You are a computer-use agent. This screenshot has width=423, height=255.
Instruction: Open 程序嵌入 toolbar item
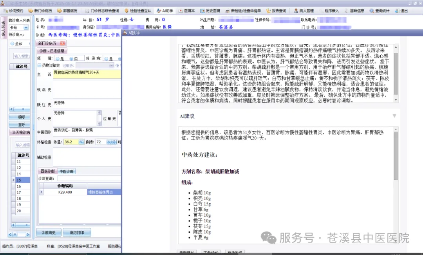pos(329,11)
